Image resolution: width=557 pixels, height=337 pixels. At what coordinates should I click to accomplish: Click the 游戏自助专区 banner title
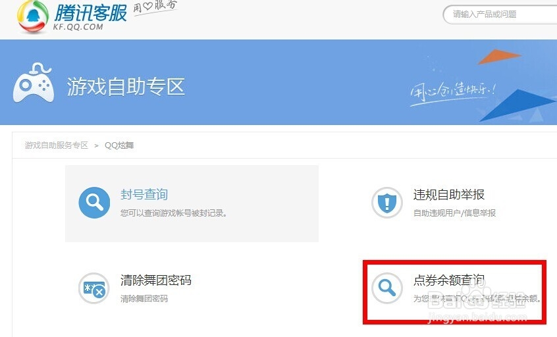click(x=126, y=87)
